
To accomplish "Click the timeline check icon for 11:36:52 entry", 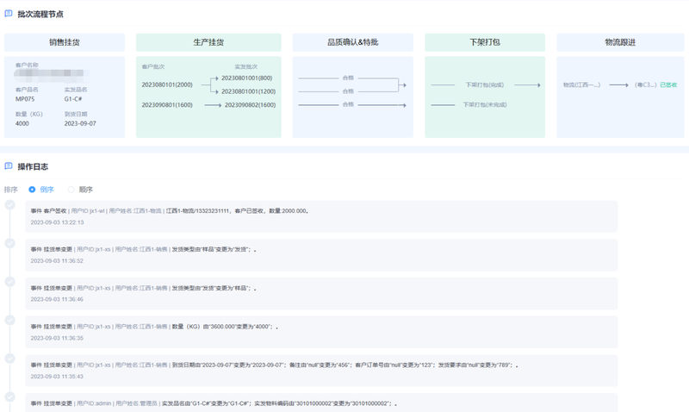I will click(x=9, y=243).
